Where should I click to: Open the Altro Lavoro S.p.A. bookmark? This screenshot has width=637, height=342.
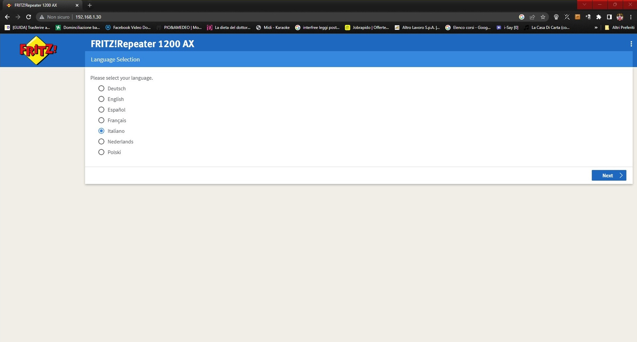pyautogui.click(x=417, y=27)
